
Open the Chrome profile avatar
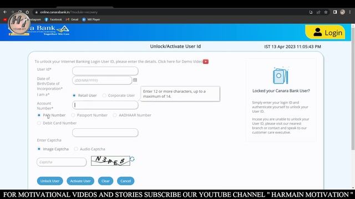click(342, 12)
